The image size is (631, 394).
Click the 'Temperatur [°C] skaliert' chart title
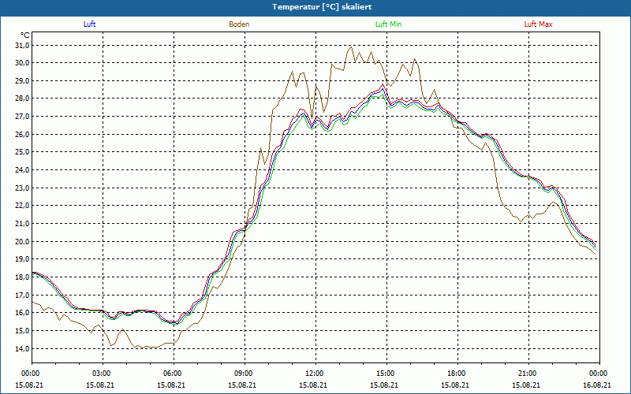[322, 7]
